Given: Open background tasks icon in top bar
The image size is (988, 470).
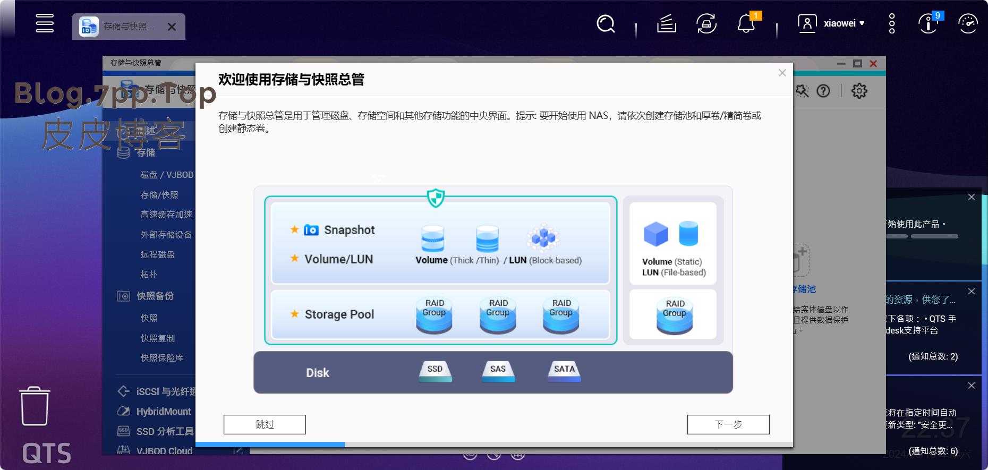Looking at the screenshot, I should point(666,24).
